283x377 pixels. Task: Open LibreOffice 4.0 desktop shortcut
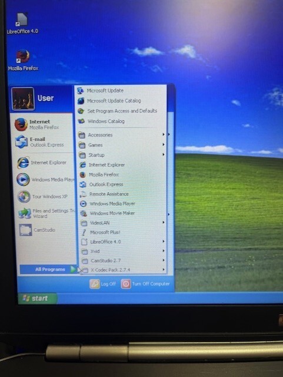22,24
